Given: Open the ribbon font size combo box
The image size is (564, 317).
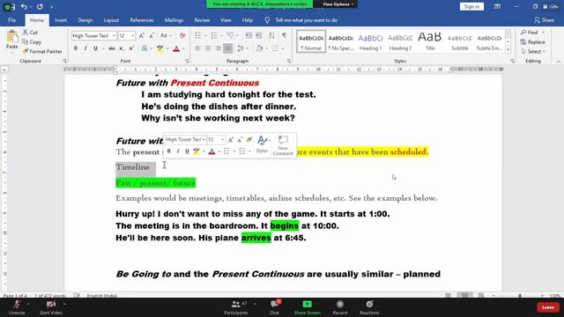Looking at the screenshot, I should (x=127, y=35).
